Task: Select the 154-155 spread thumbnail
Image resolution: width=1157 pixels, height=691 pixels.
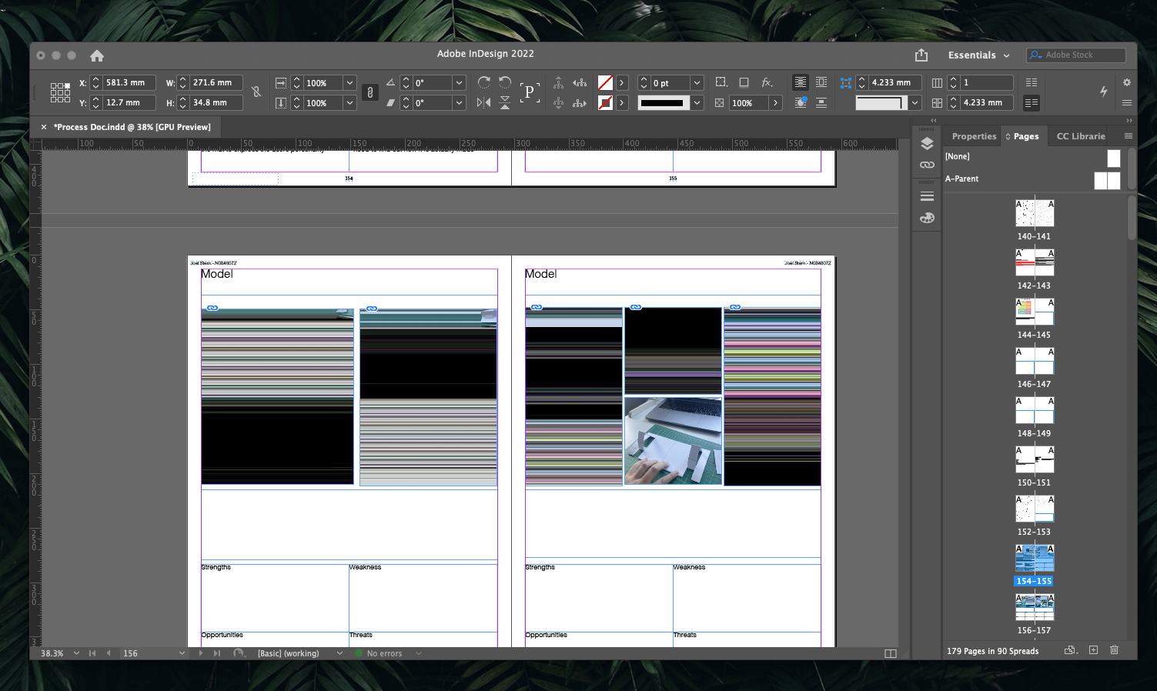Action: [1034, 558]
